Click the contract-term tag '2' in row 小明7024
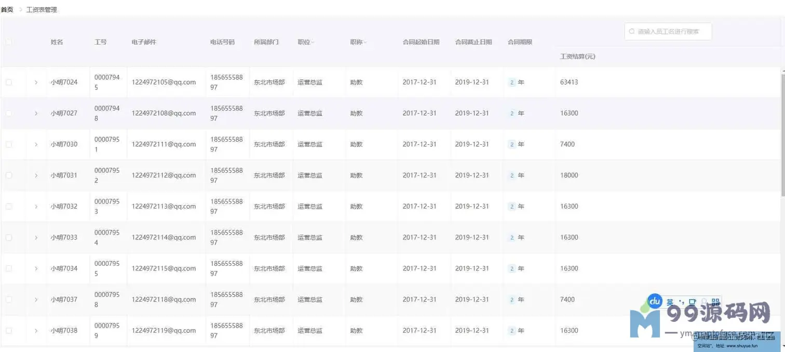This screenshot has height=352, width=785. pyautogui.click(x=512, y=83)
